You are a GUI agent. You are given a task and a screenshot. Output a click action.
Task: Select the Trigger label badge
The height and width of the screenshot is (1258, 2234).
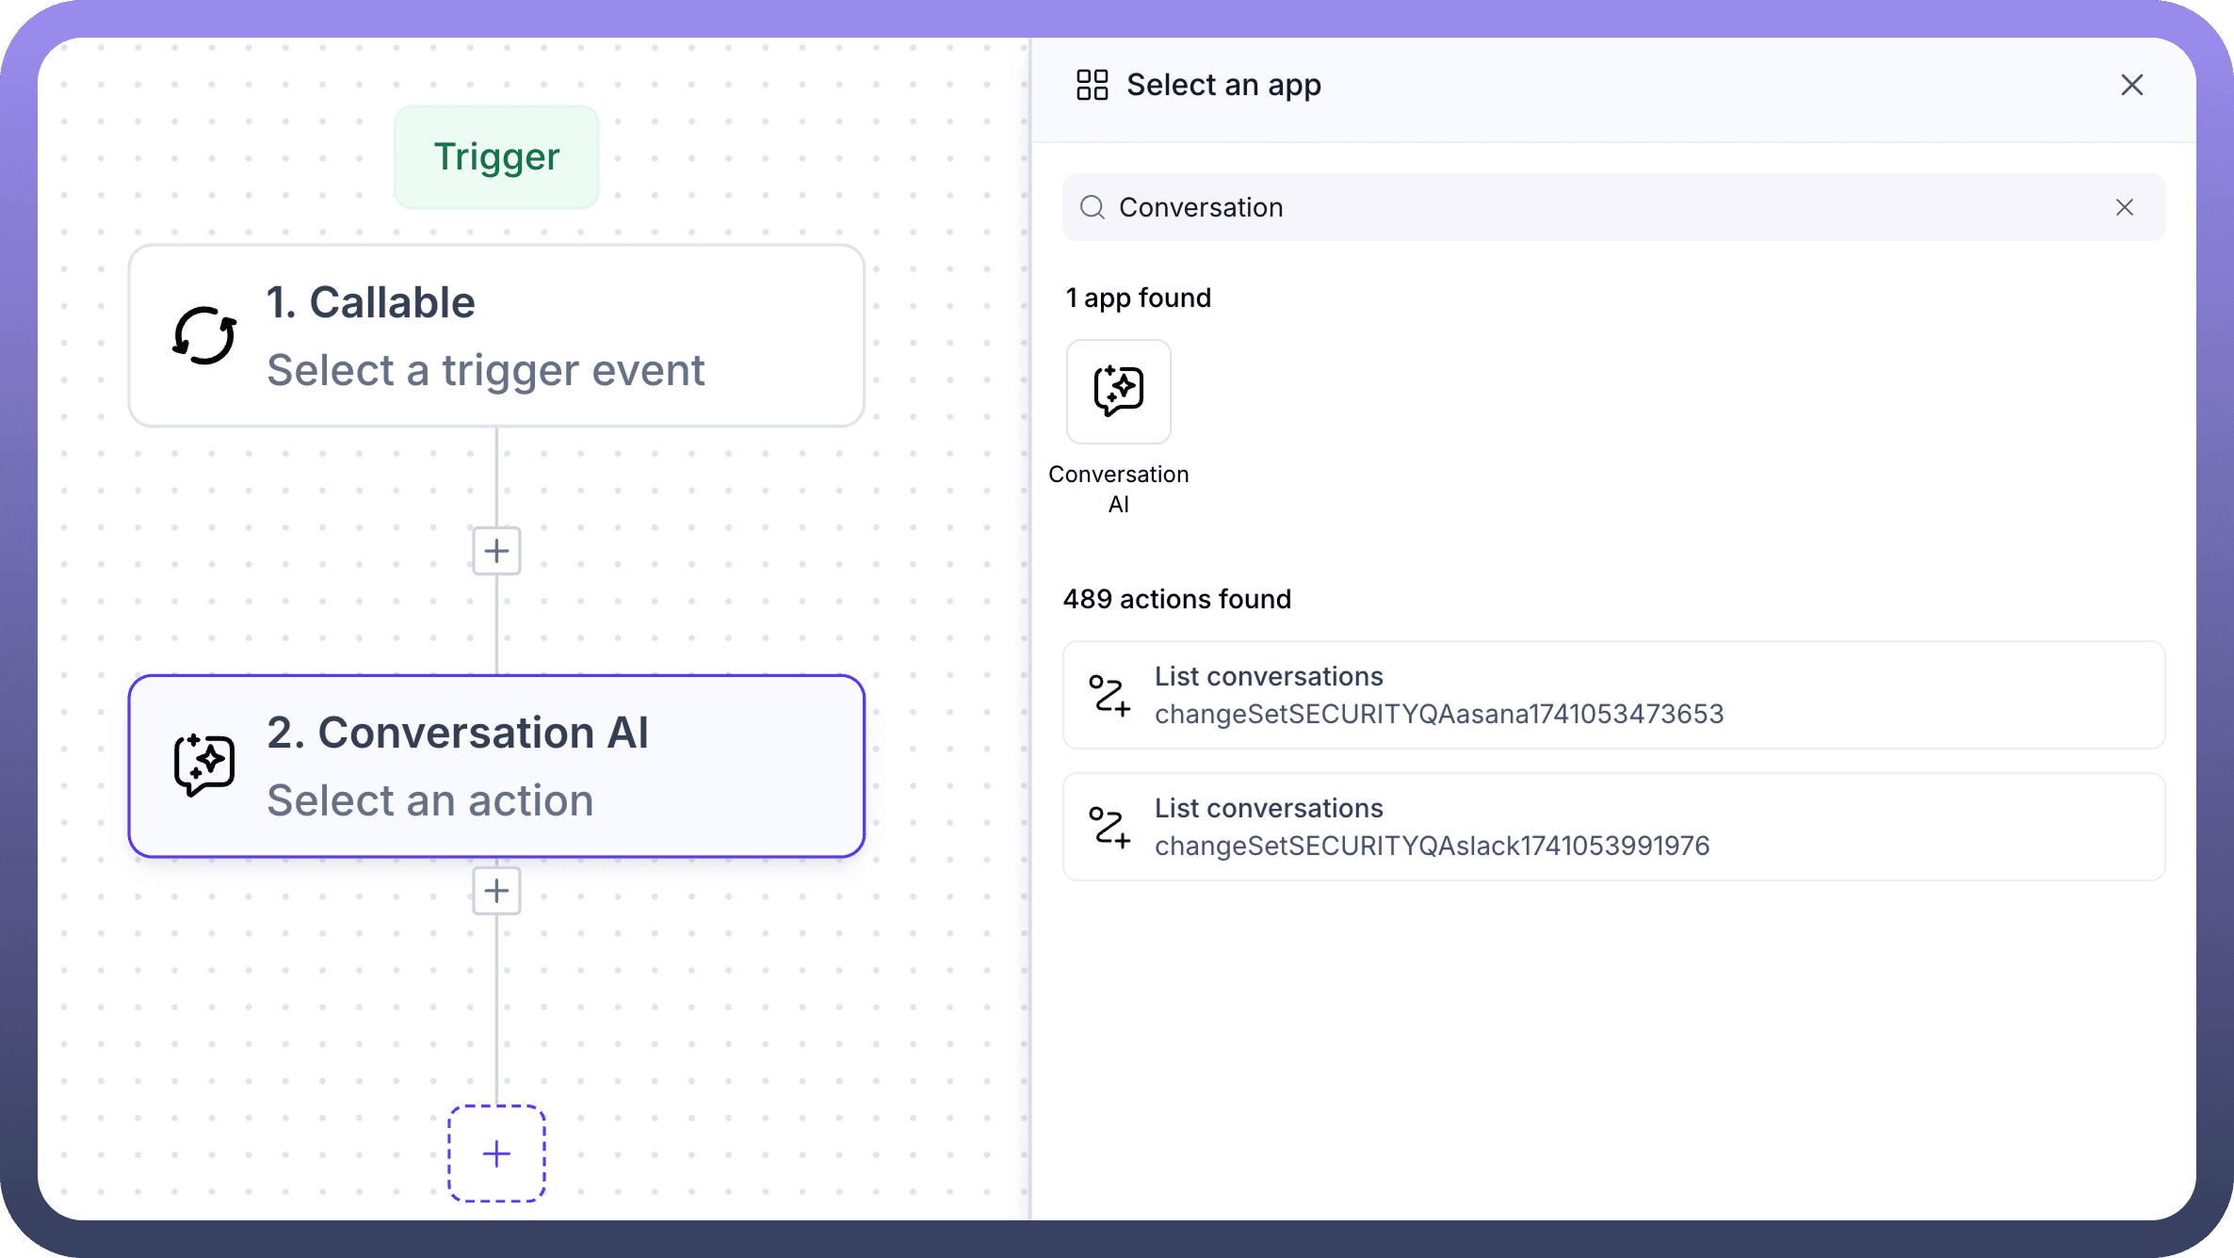(x=496, y=156)
